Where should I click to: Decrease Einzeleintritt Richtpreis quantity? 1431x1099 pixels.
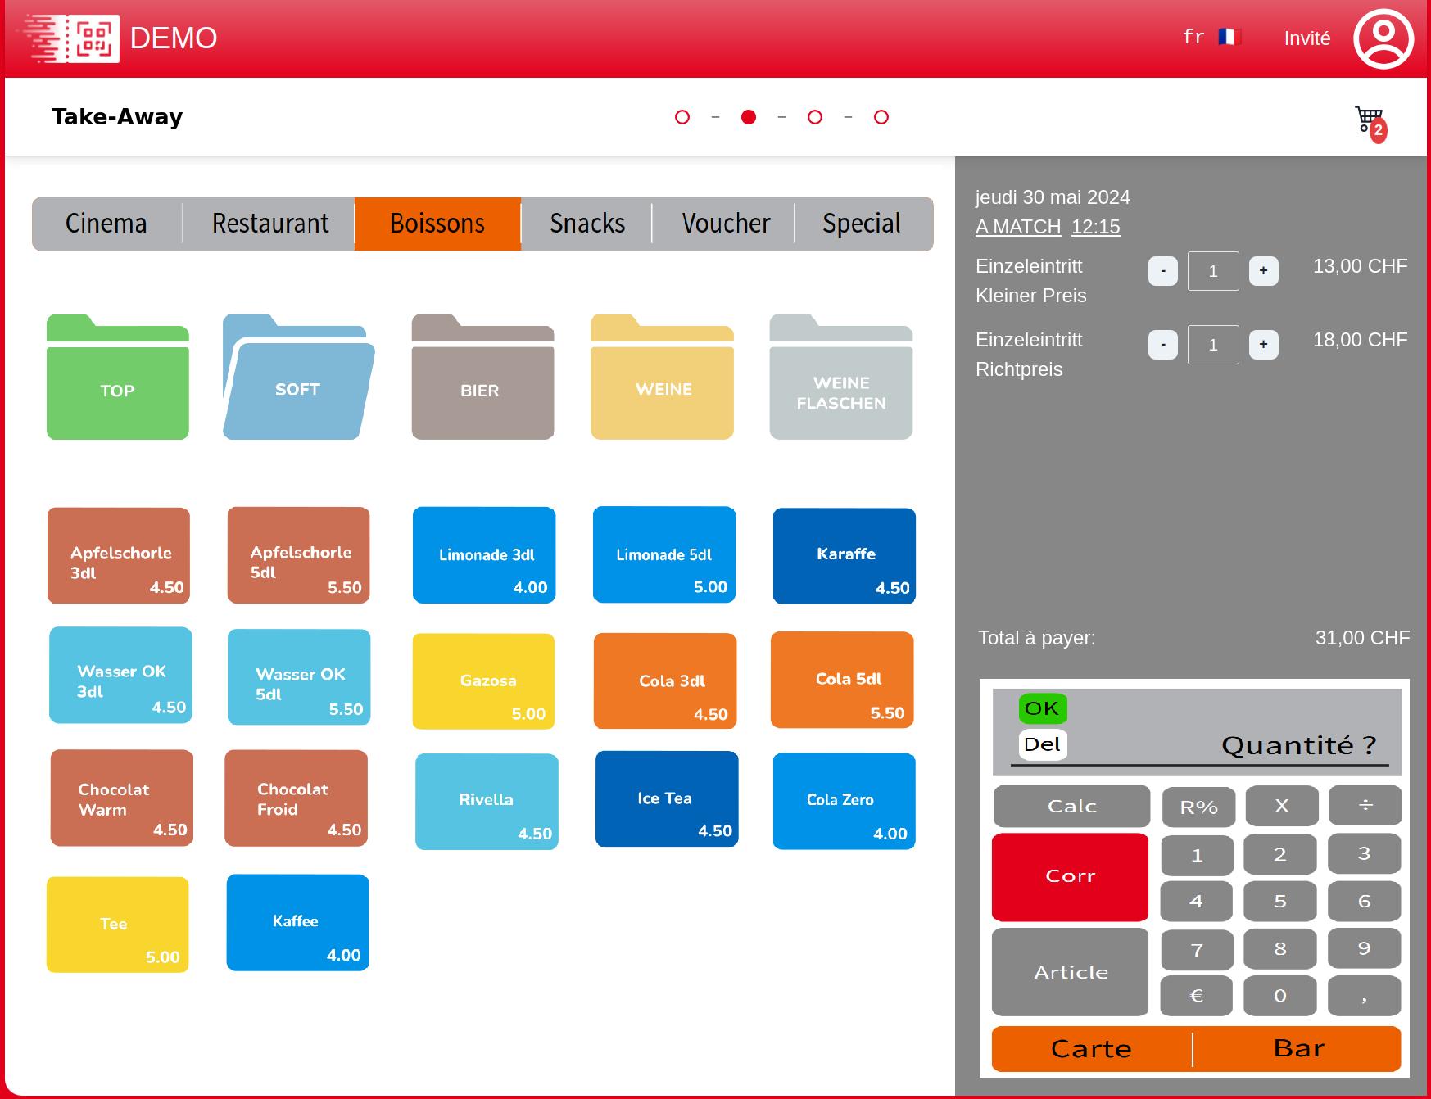[1162, 345]
